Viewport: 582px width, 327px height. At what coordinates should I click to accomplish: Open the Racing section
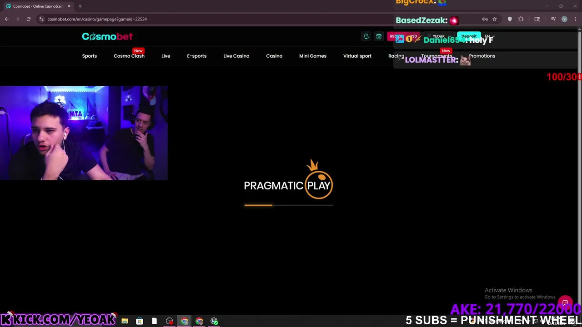[x=396, y=56]
